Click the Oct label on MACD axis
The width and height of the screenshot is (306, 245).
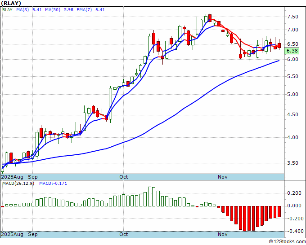click(124, 234)
